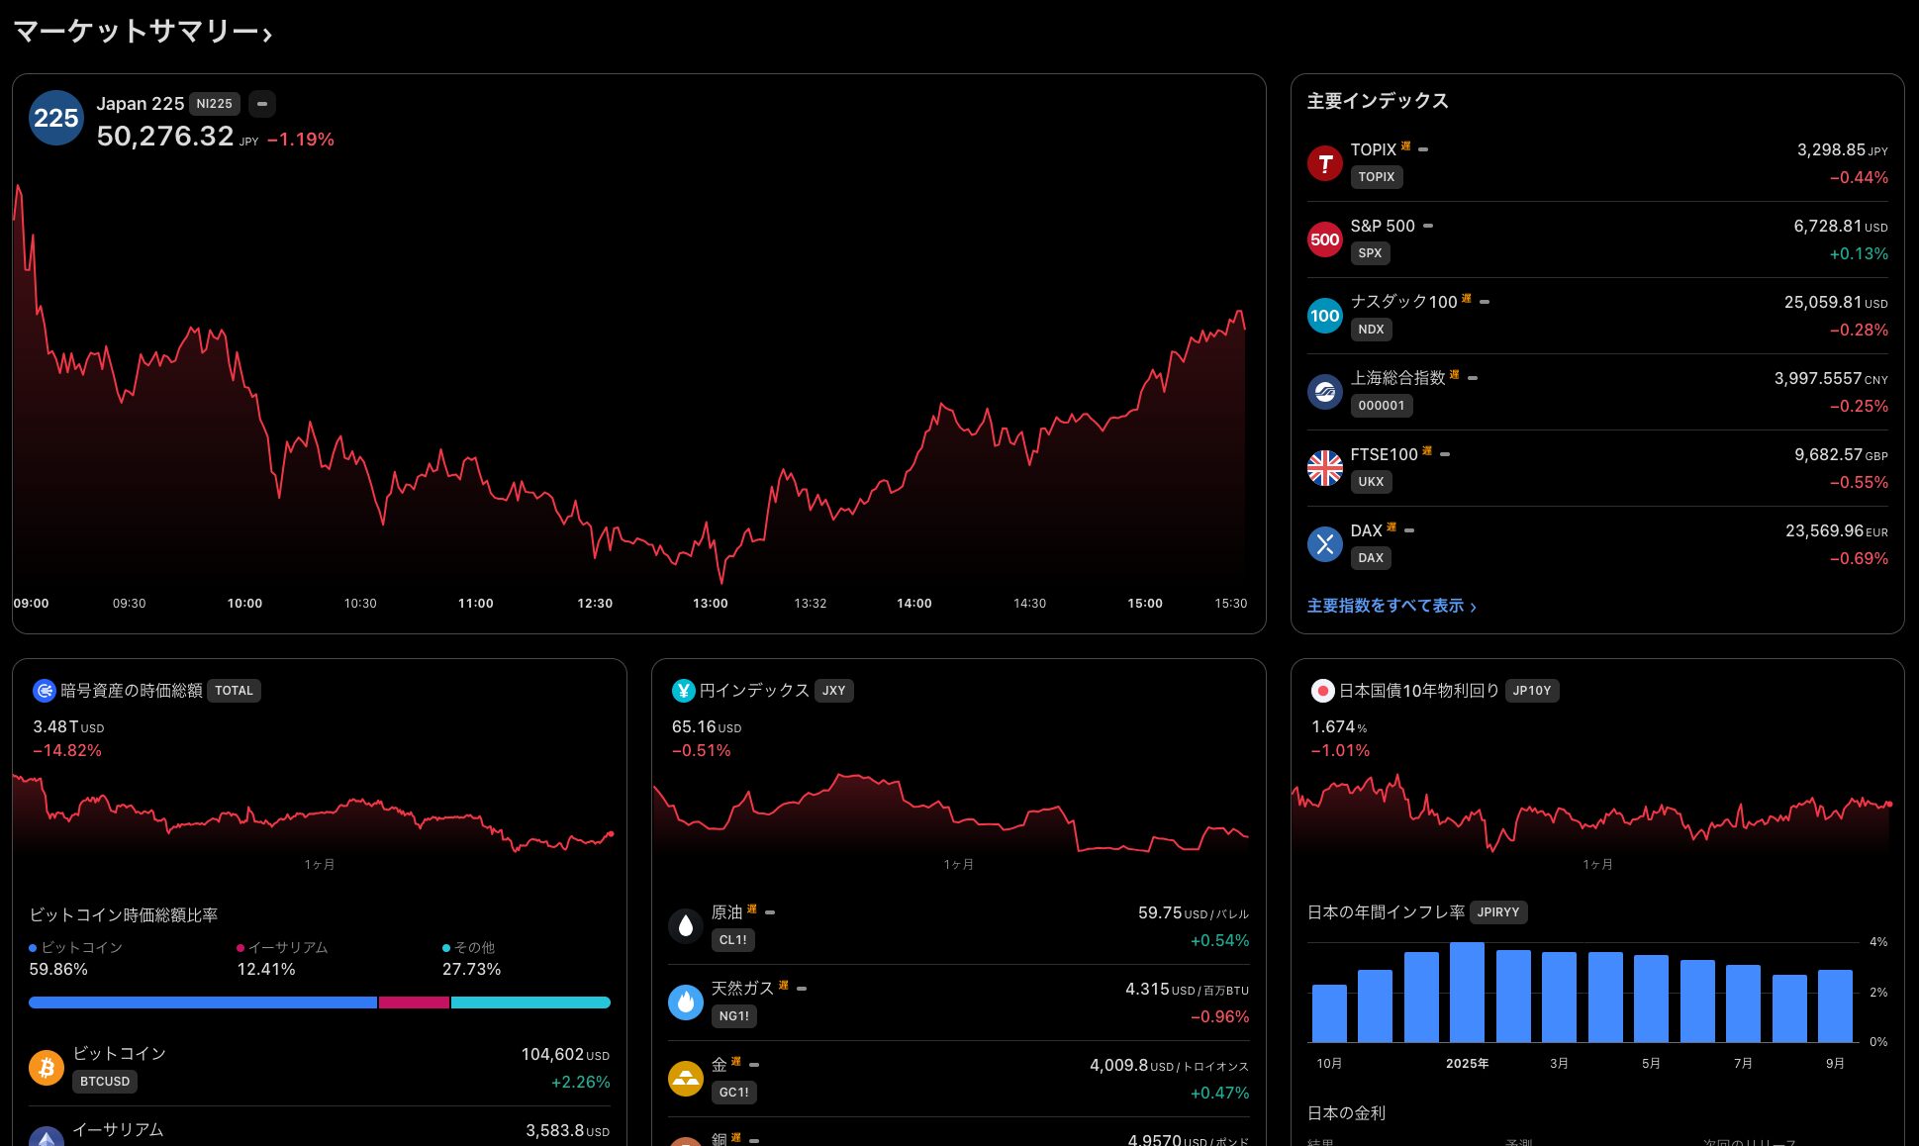Click the natural gas flame icon
The width and height of the screenshot is (1919, 1146).
click(686, 1003)
